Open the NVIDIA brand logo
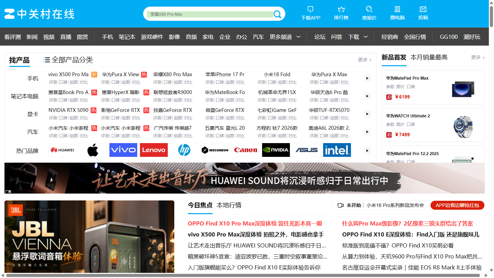This screenshot has height=278, width=494. click(x=276, y=150)
